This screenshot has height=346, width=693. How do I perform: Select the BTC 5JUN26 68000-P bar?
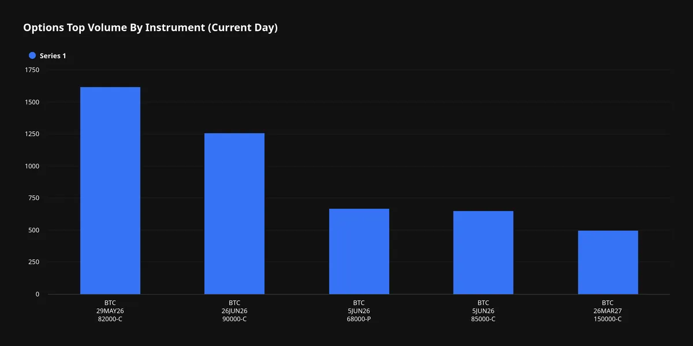(359, 251)
